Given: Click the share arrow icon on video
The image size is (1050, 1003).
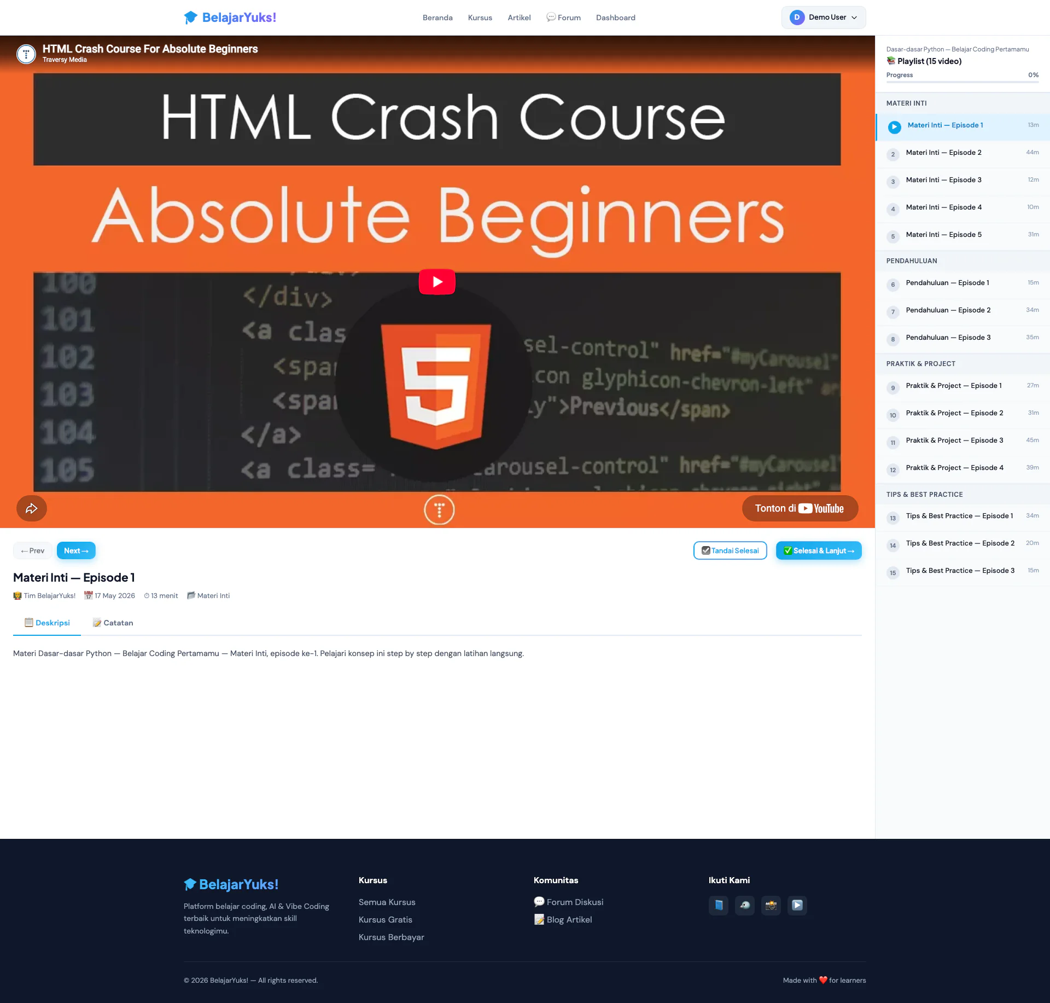Looking at the screenshot, I should coord(32,508).
